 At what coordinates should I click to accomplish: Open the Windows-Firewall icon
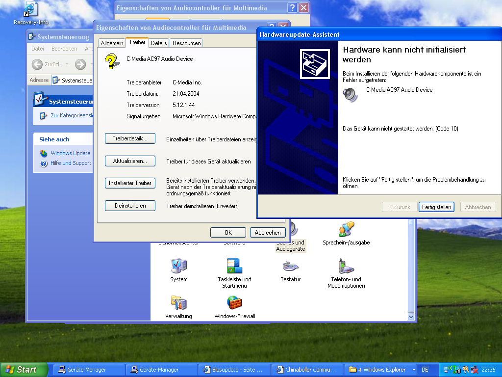234,303
